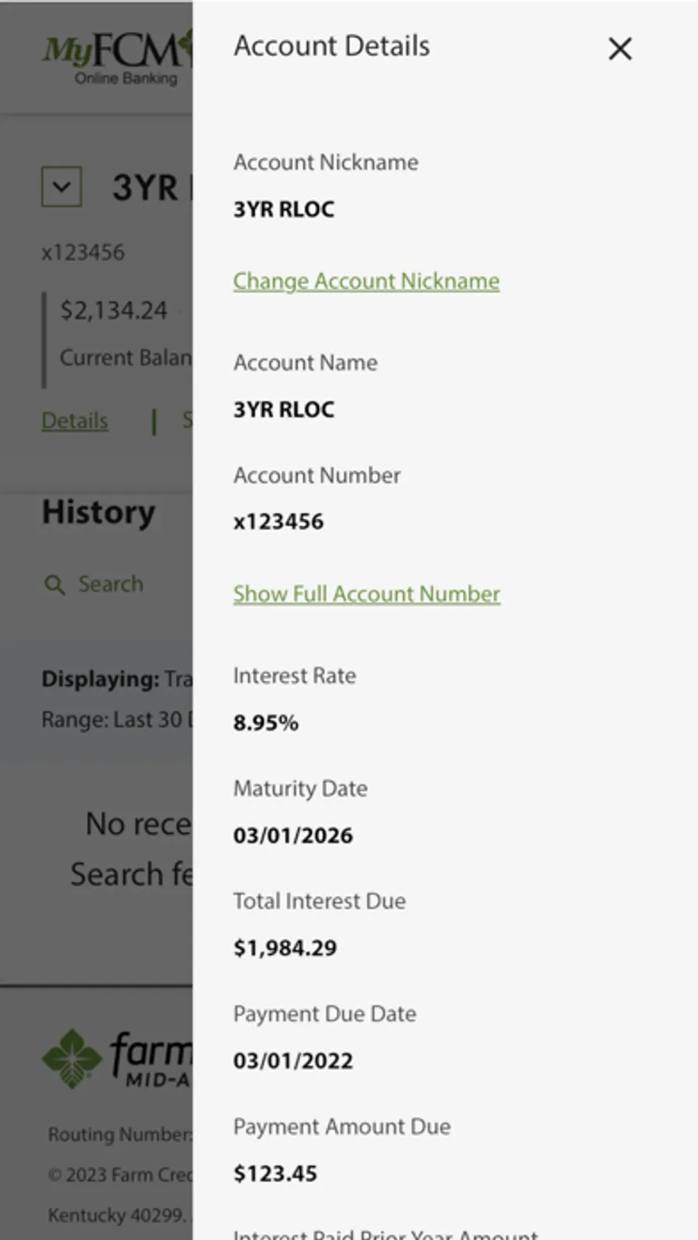Expand the account selector chevron dropdown
Screen dimensions: 698x1240
tap(61, 186)
